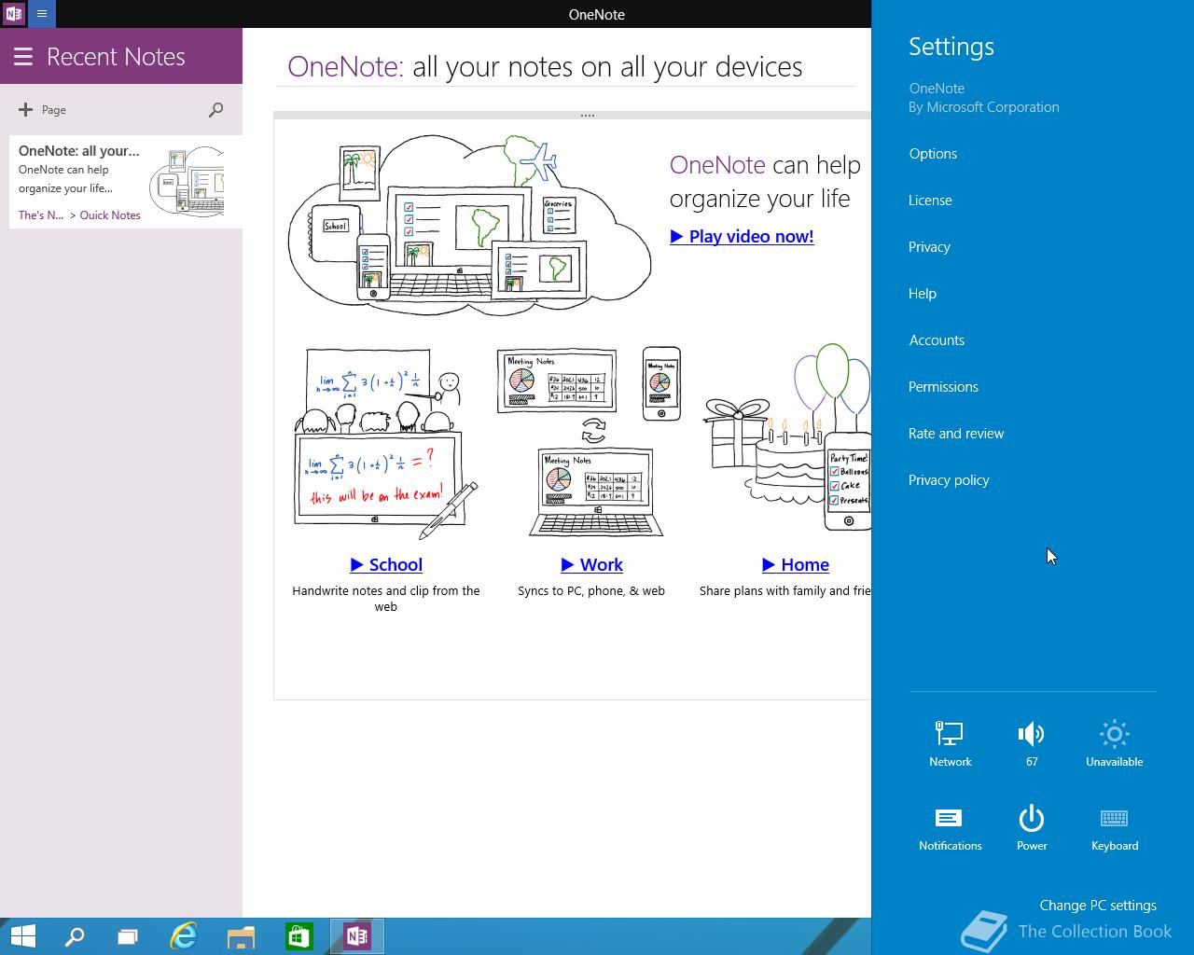Open Options in Settings pane
This screenshot has width=1194, height=955.
point(933,154)
